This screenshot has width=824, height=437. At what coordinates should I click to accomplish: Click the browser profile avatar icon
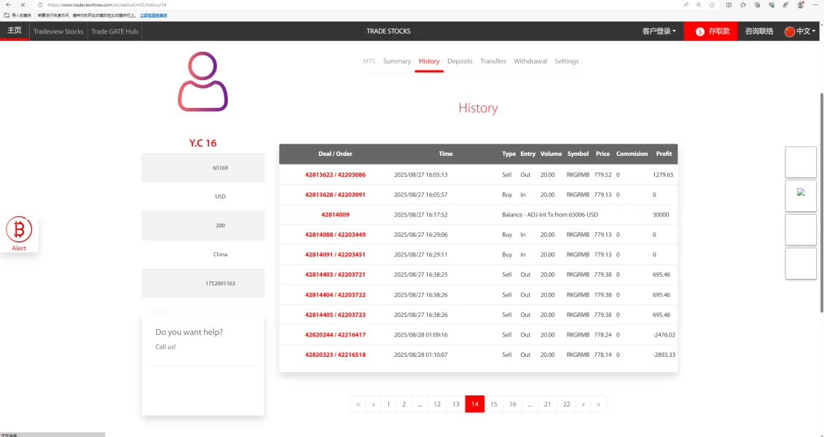click(801, 4)
